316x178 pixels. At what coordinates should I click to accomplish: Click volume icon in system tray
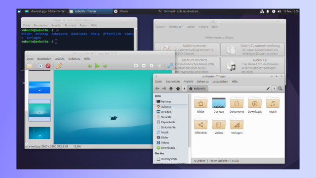point(279,11)
